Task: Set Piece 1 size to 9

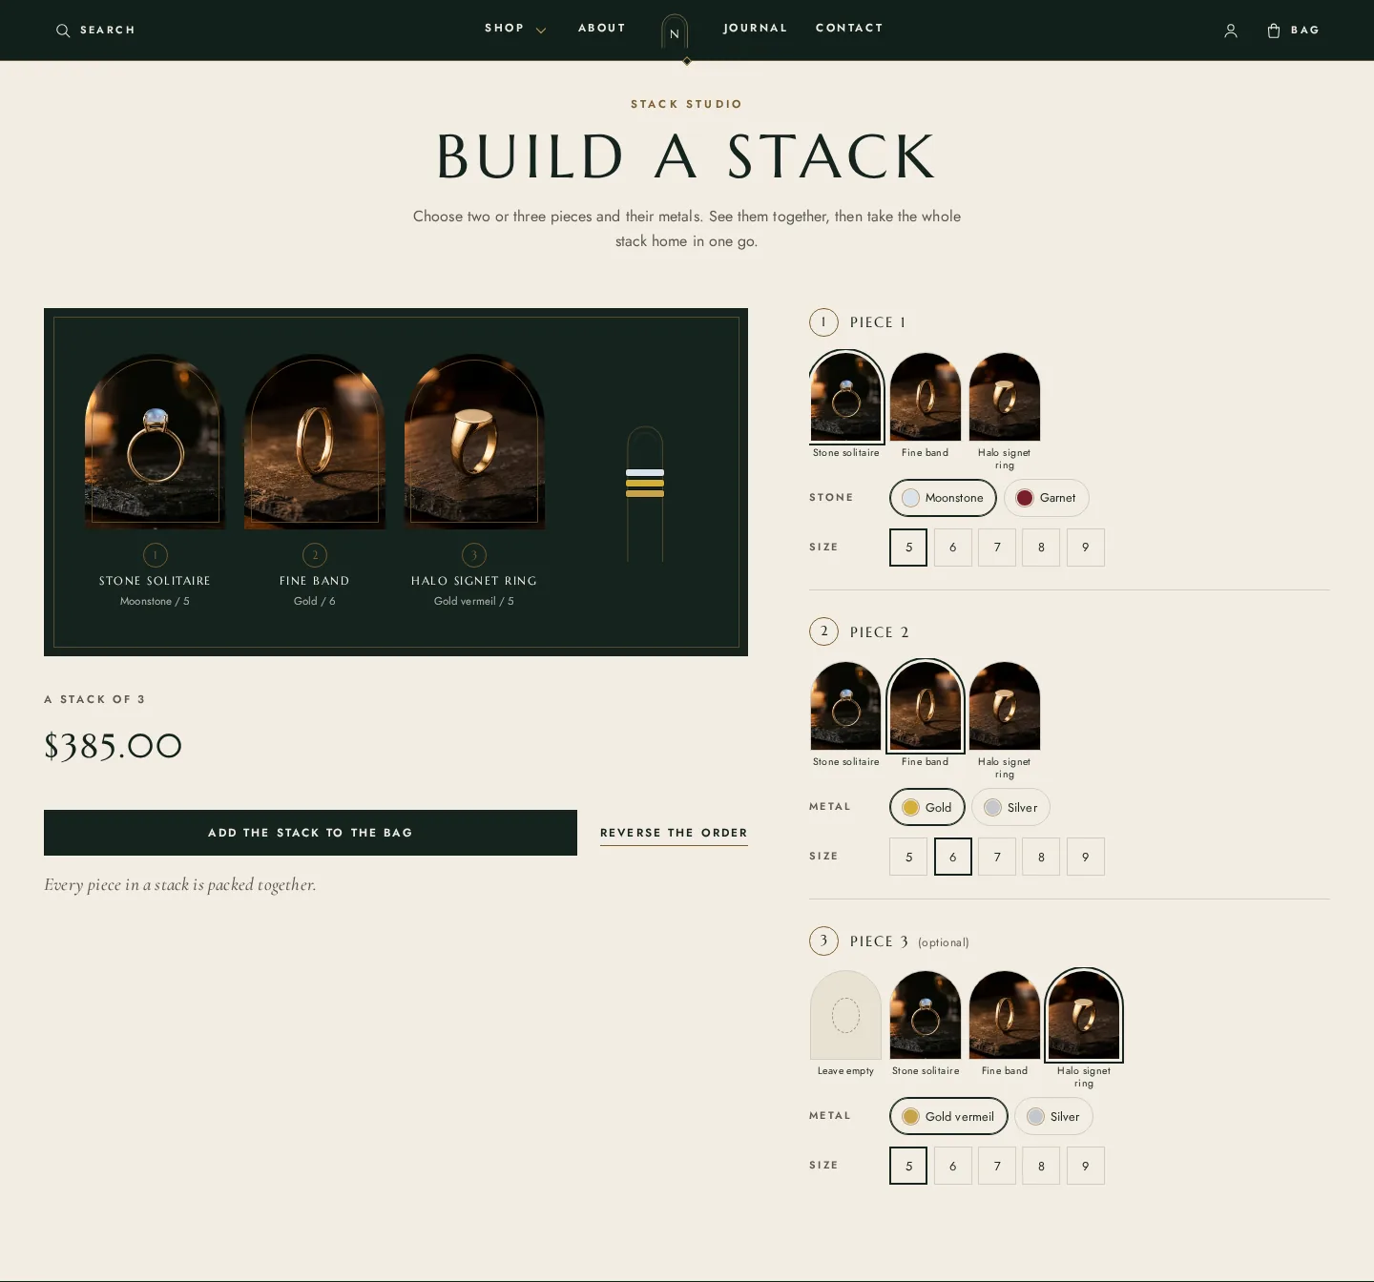Action: [1086, 548]
